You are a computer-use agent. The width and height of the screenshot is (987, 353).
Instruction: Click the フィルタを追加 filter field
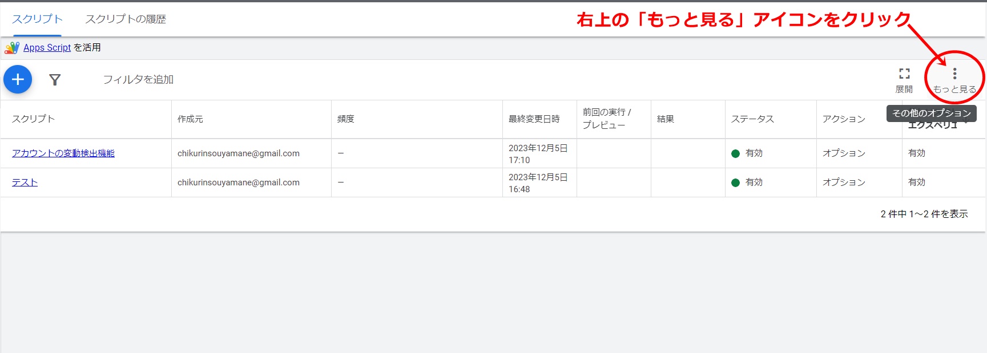tap(138, 79)
